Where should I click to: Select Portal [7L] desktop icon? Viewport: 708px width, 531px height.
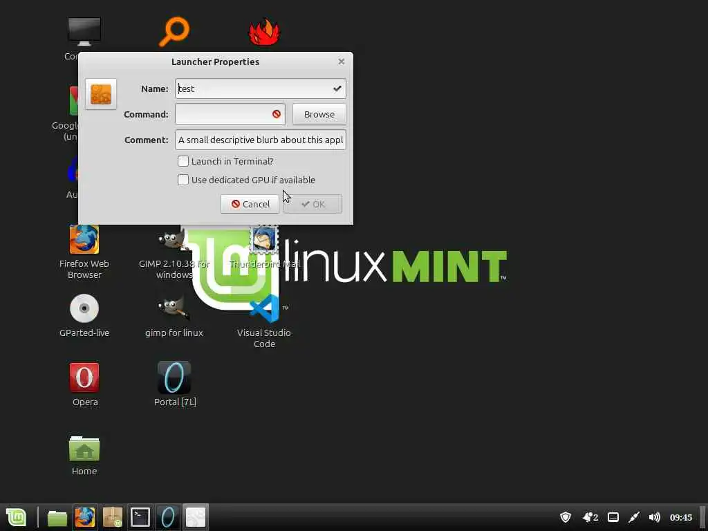[x=174, y=378]
